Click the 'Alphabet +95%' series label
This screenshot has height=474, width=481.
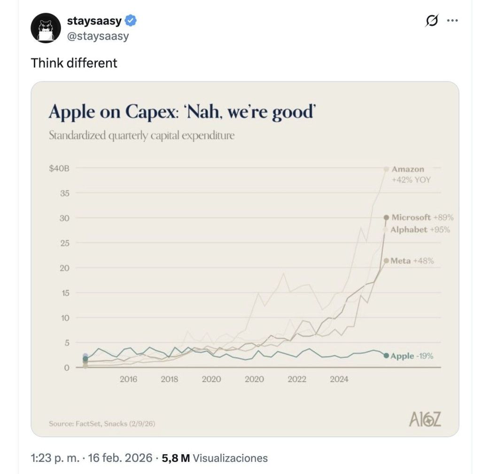420,230
